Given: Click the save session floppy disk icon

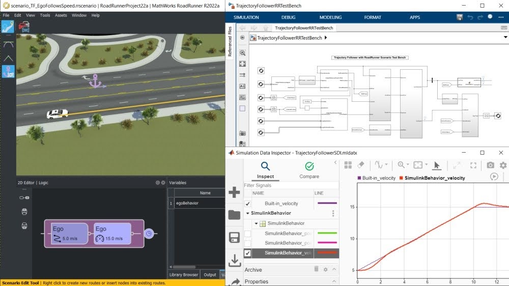Looking at the screenshot, I should (x=234, y=237).
